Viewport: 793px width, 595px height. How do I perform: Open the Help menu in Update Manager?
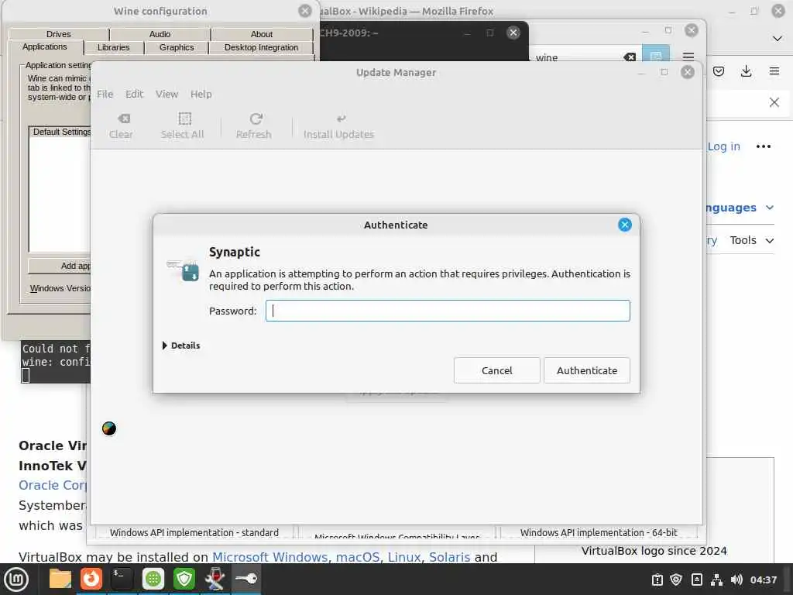(201, 94)
